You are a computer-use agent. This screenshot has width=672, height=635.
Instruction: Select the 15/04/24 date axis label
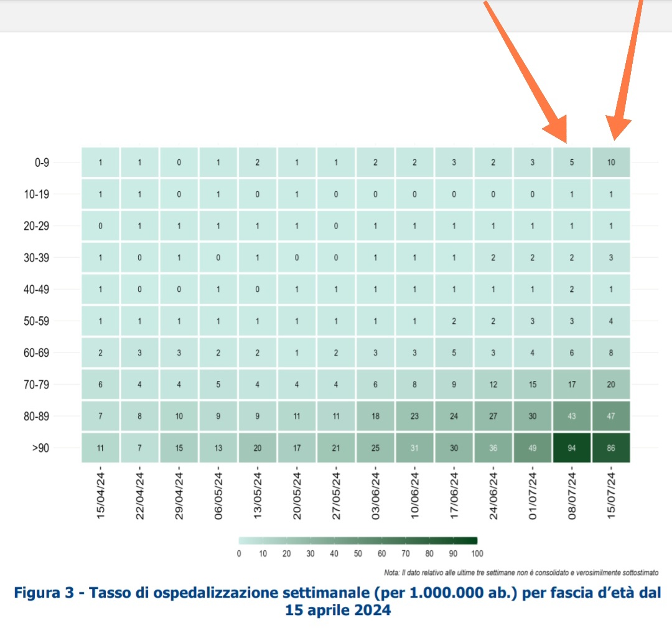pyautogui.click(x=101, y=496)
